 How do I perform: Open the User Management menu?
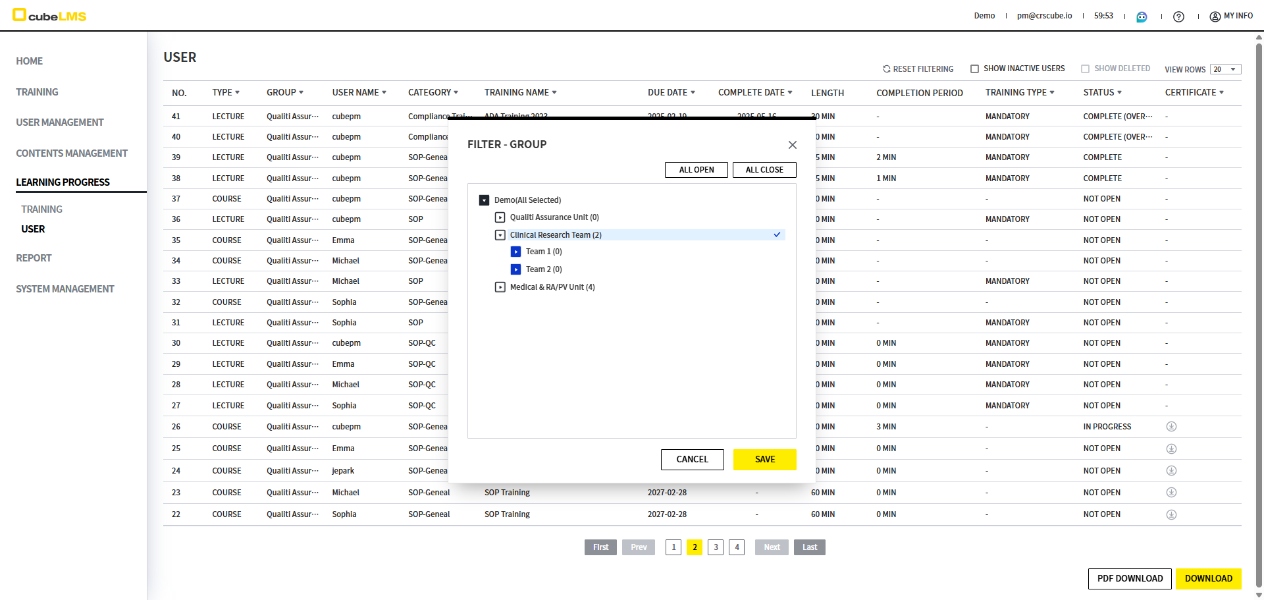(60, 123)
